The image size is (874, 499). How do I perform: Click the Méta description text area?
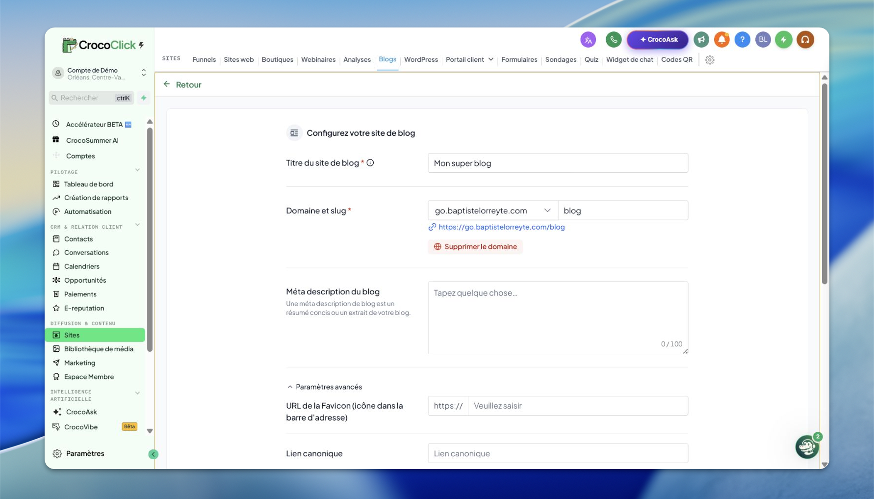[558, 318]
